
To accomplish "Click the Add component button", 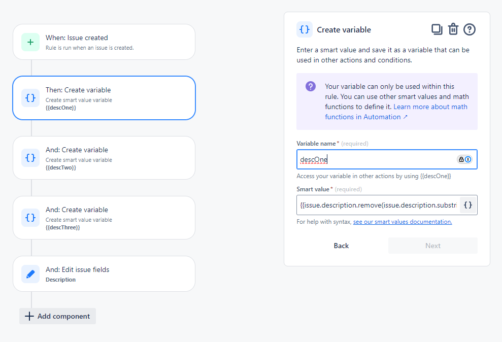I will tap(57, 316).
